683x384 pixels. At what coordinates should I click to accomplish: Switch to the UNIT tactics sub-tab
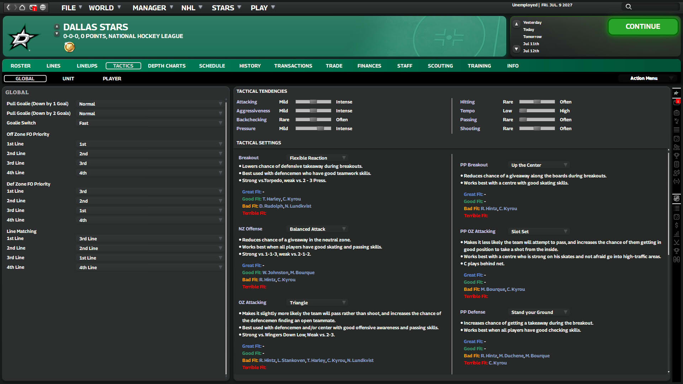[68, 79]
